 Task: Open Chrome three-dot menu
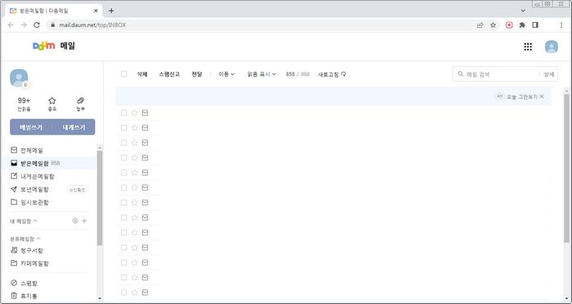(x=561, y=25)
